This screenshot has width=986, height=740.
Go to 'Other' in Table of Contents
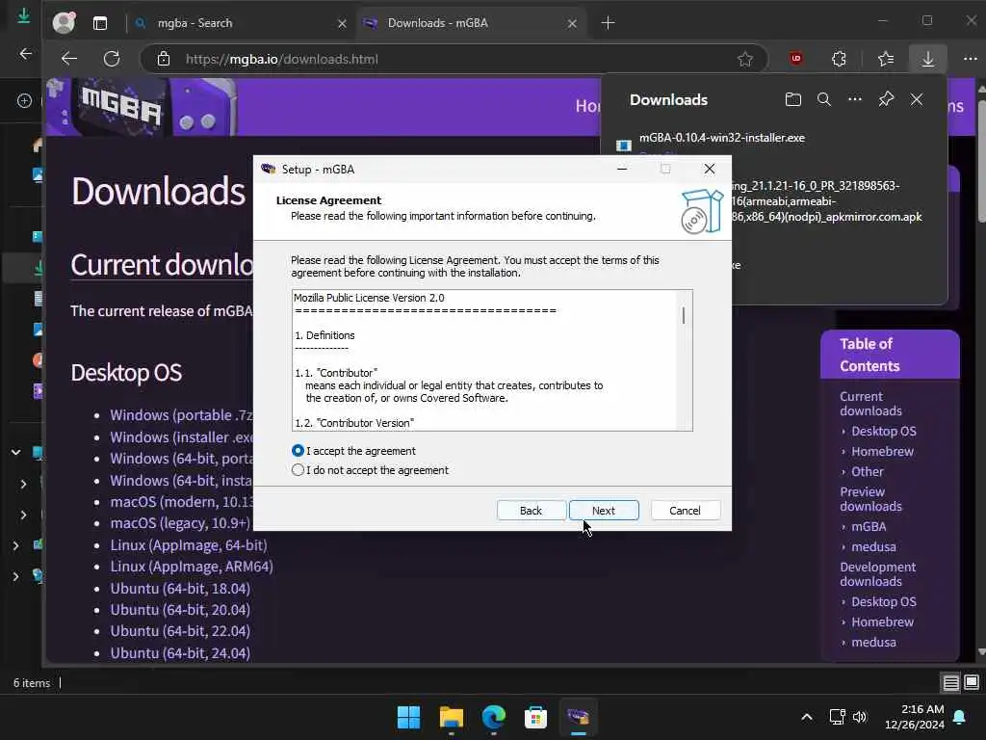click(868, 471)
